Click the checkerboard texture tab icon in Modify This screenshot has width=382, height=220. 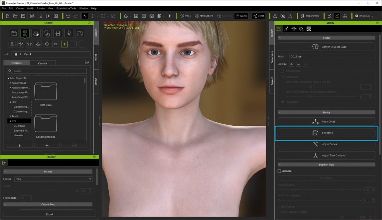[x=309, y=29]
